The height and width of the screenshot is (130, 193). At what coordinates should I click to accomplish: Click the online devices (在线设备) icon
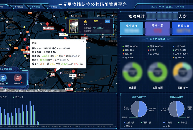[x=3, y=78]
